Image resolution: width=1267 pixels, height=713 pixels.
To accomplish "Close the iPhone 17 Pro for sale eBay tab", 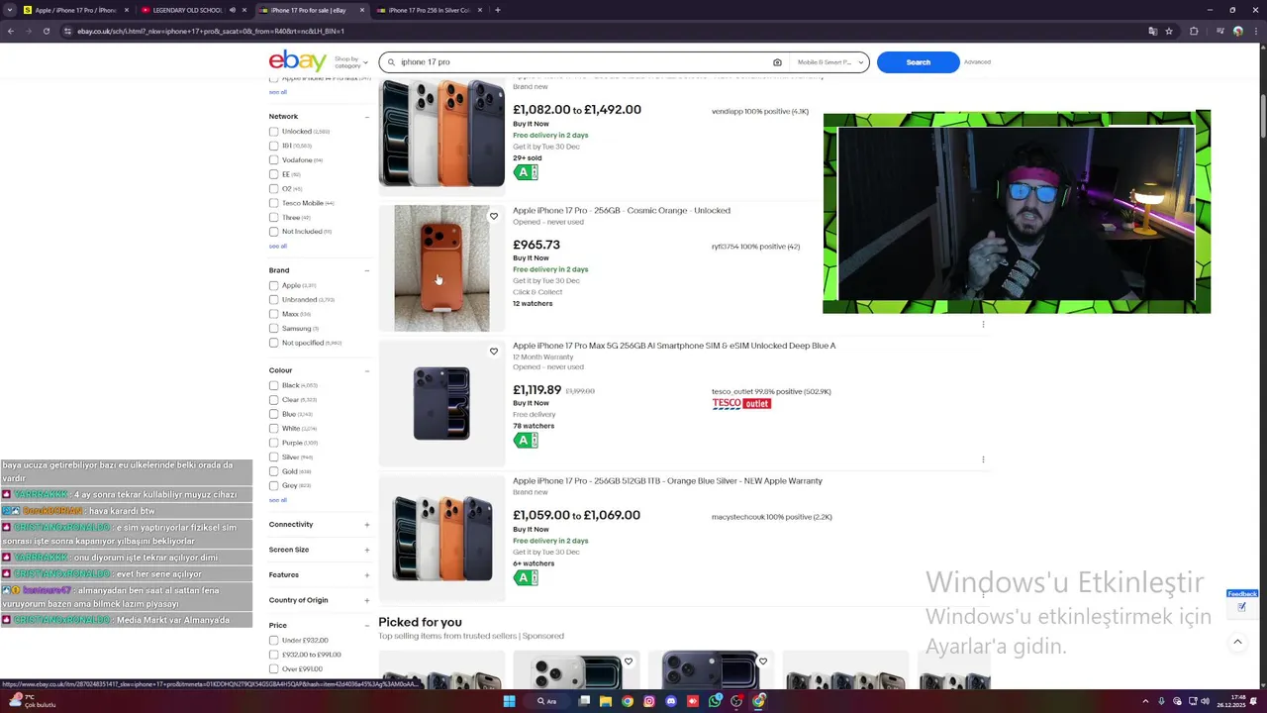I will click(x=361, y=10).
